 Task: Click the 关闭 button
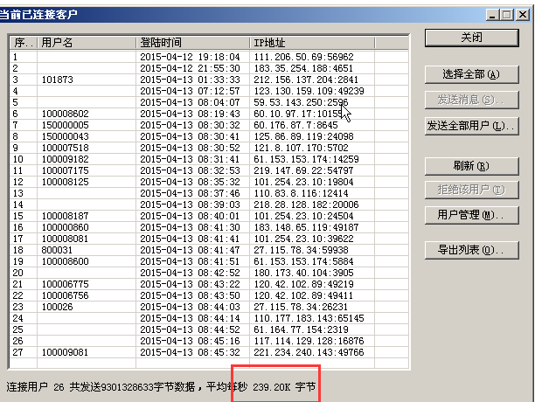pyautogui.click(x=471, y=38)
